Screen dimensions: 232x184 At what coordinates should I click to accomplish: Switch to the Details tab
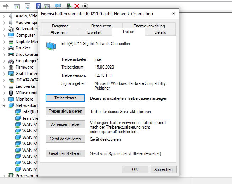click(160, 32)
